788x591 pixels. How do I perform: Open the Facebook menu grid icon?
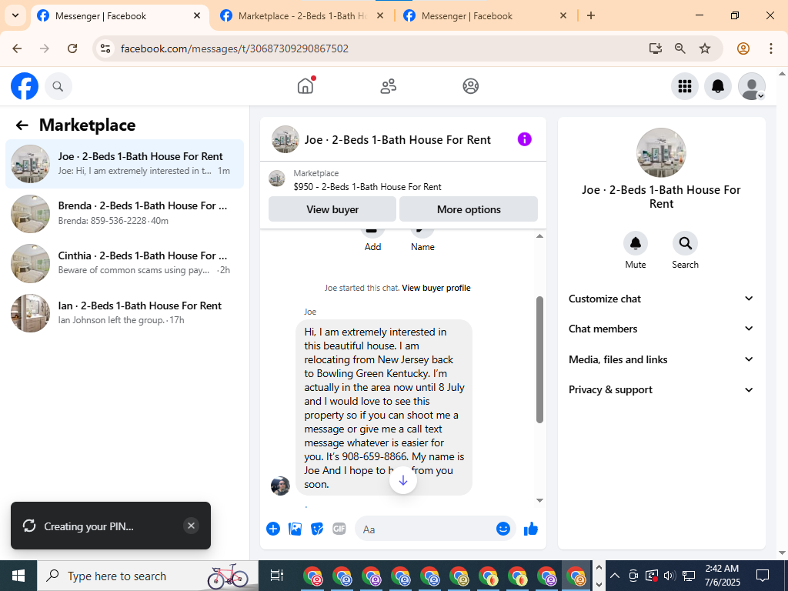[684, 86]
